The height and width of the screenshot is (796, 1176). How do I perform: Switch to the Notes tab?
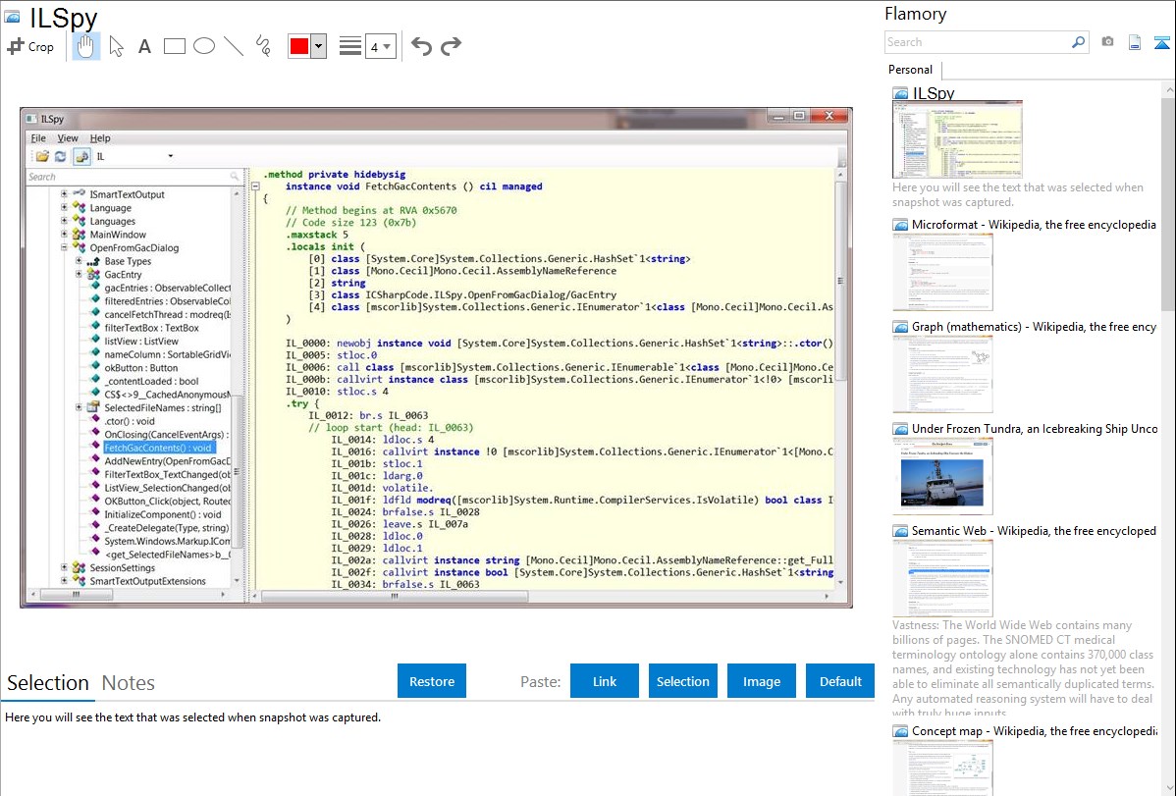(x=128, y=683)
